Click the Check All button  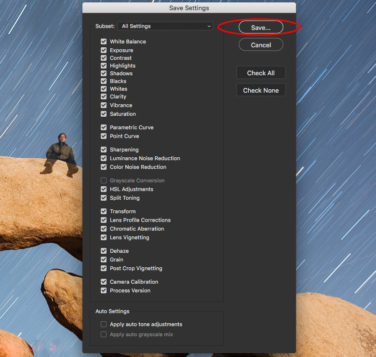[261, 73]
